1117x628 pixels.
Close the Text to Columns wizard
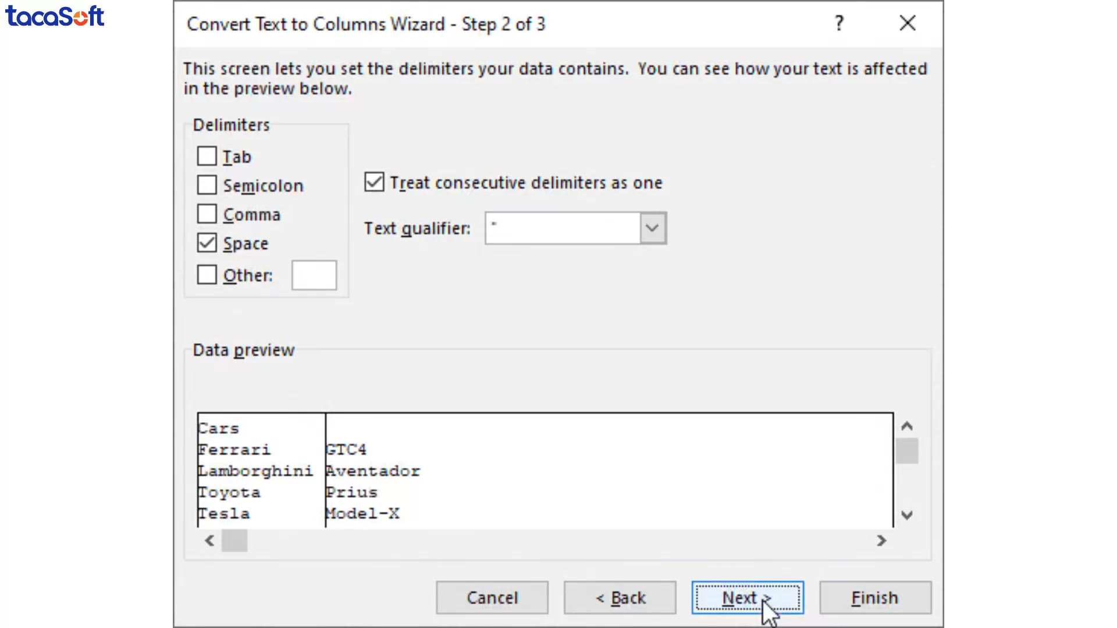[x=907, y=23]
